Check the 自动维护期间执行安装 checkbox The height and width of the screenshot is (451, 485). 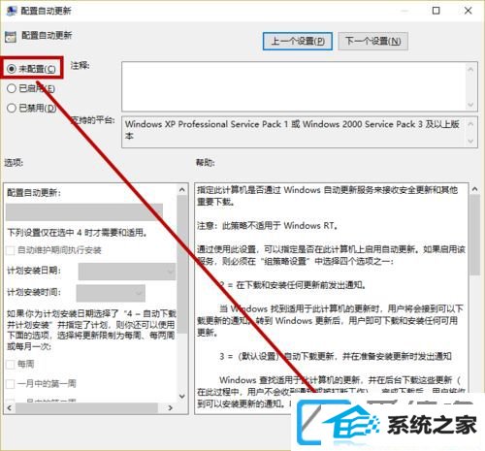[11, 250]
